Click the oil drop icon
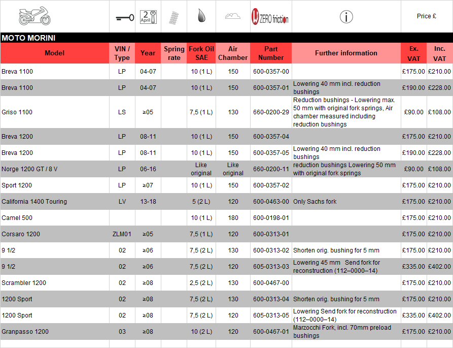Viewport: 453px width, 348px height. [201, 16]
